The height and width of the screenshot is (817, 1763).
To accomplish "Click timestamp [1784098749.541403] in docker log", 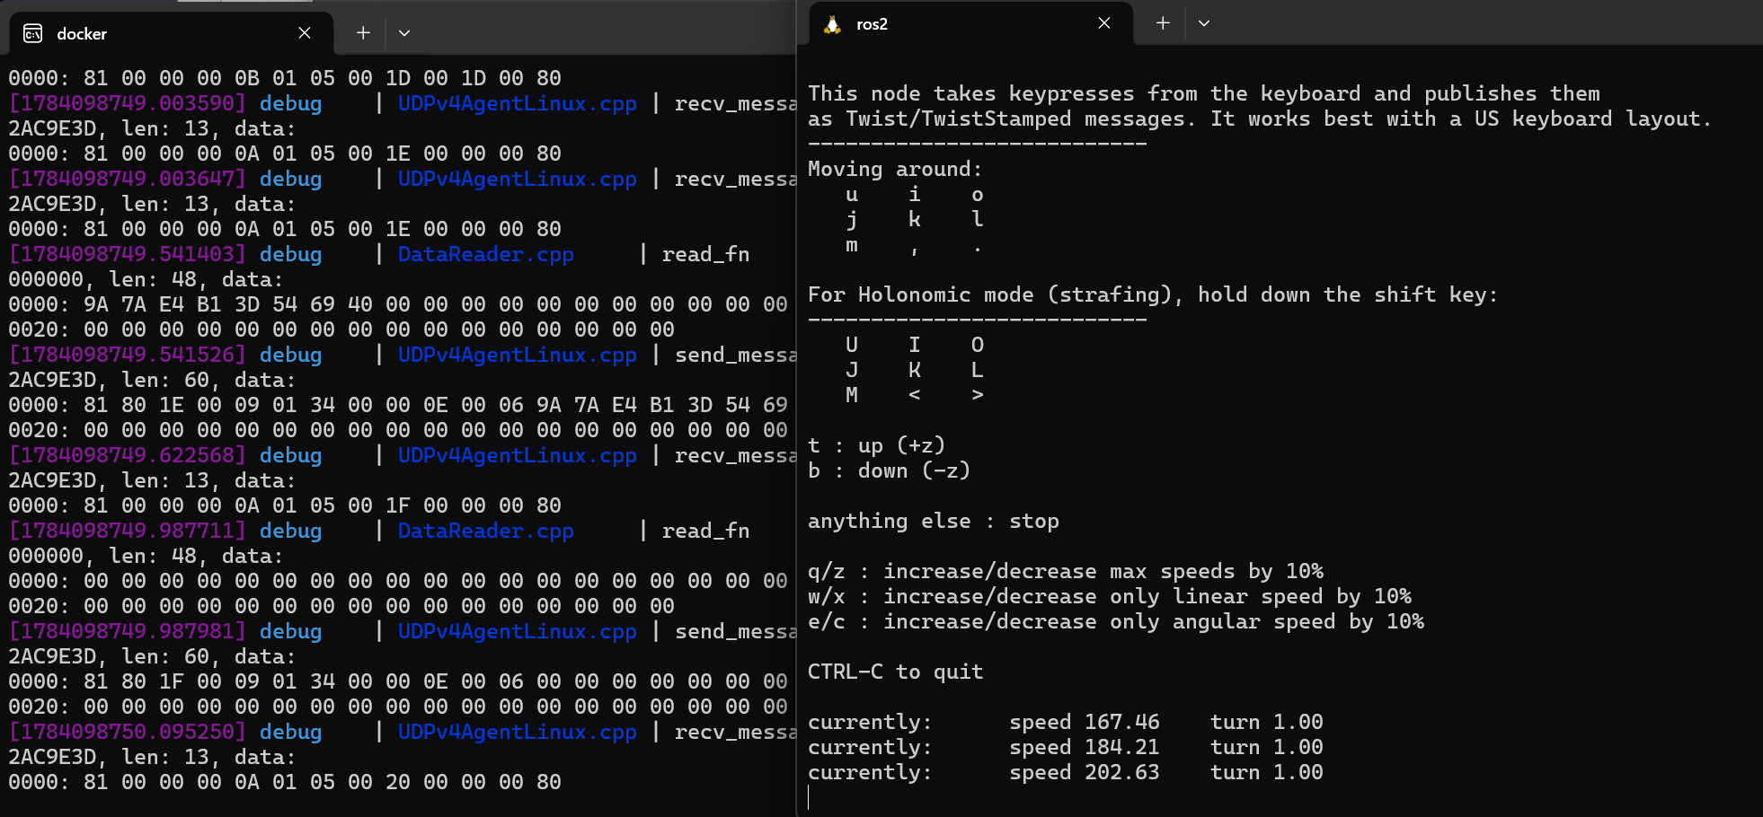I will coord(128,254).
